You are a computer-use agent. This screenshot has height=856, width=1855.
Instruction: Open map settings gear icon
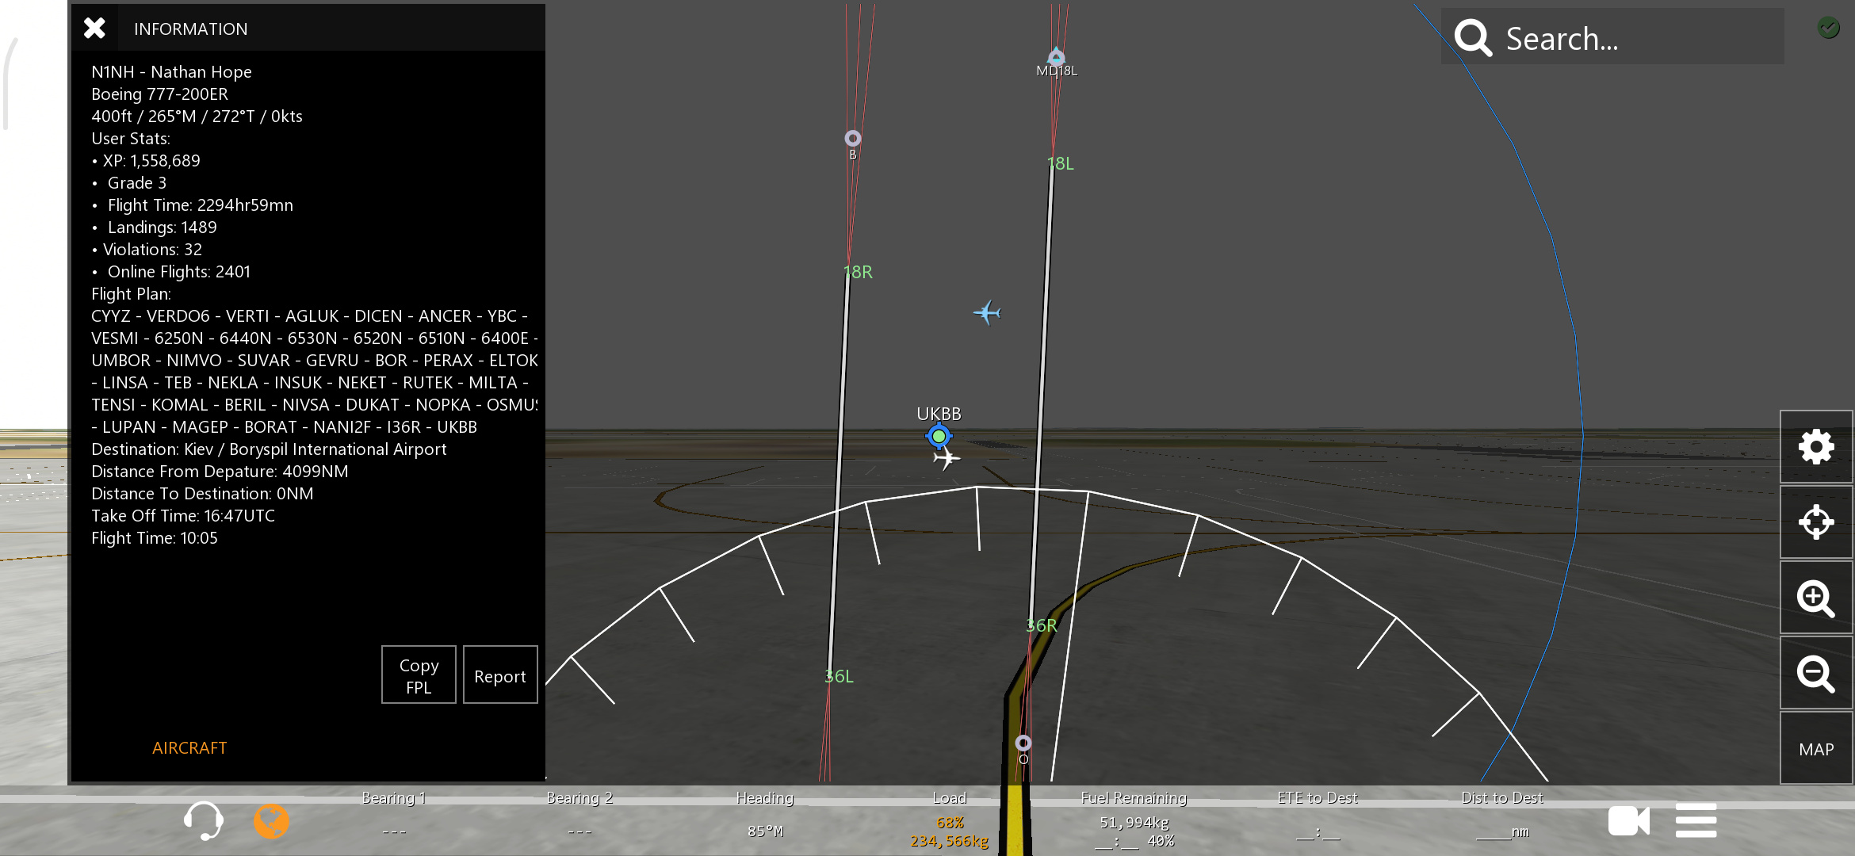tap(1815, 447)
